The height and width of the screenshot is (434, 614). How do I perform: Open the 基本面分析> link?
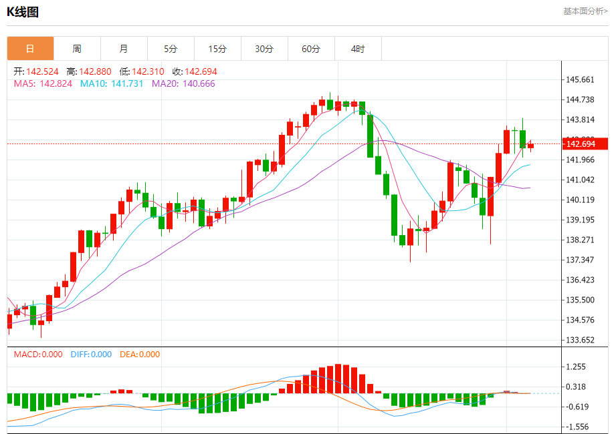click(x=585, y=11)
